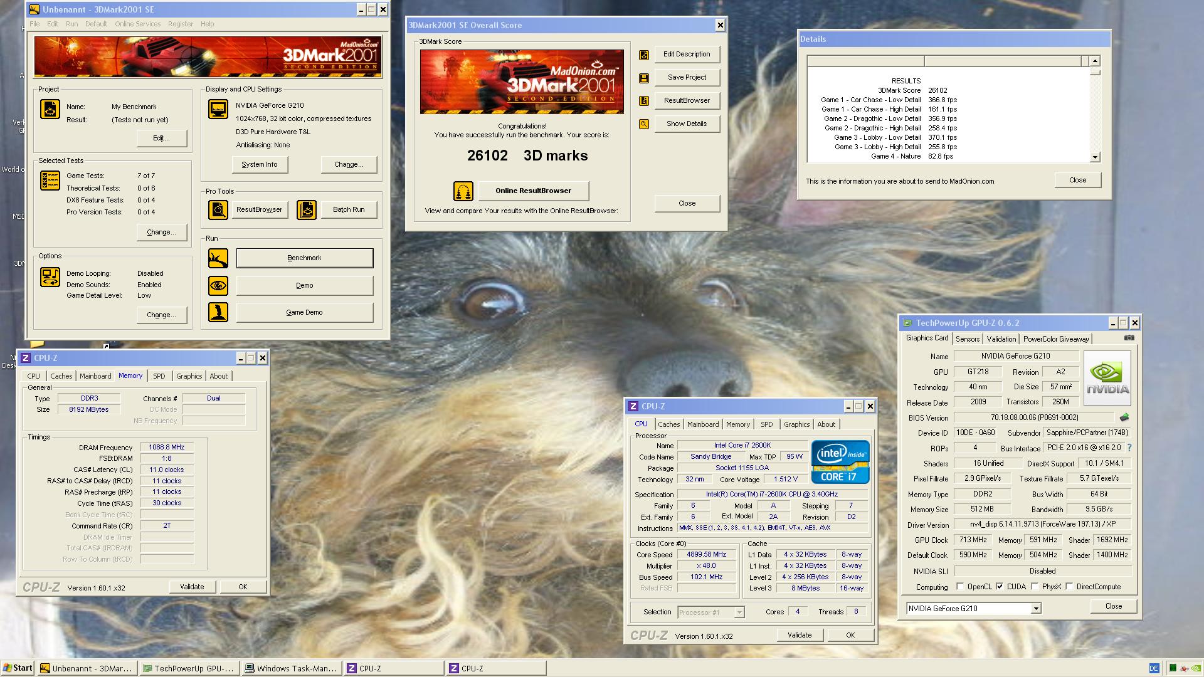Click Change button under Options section
The image size is (1204, 677).
161,315
